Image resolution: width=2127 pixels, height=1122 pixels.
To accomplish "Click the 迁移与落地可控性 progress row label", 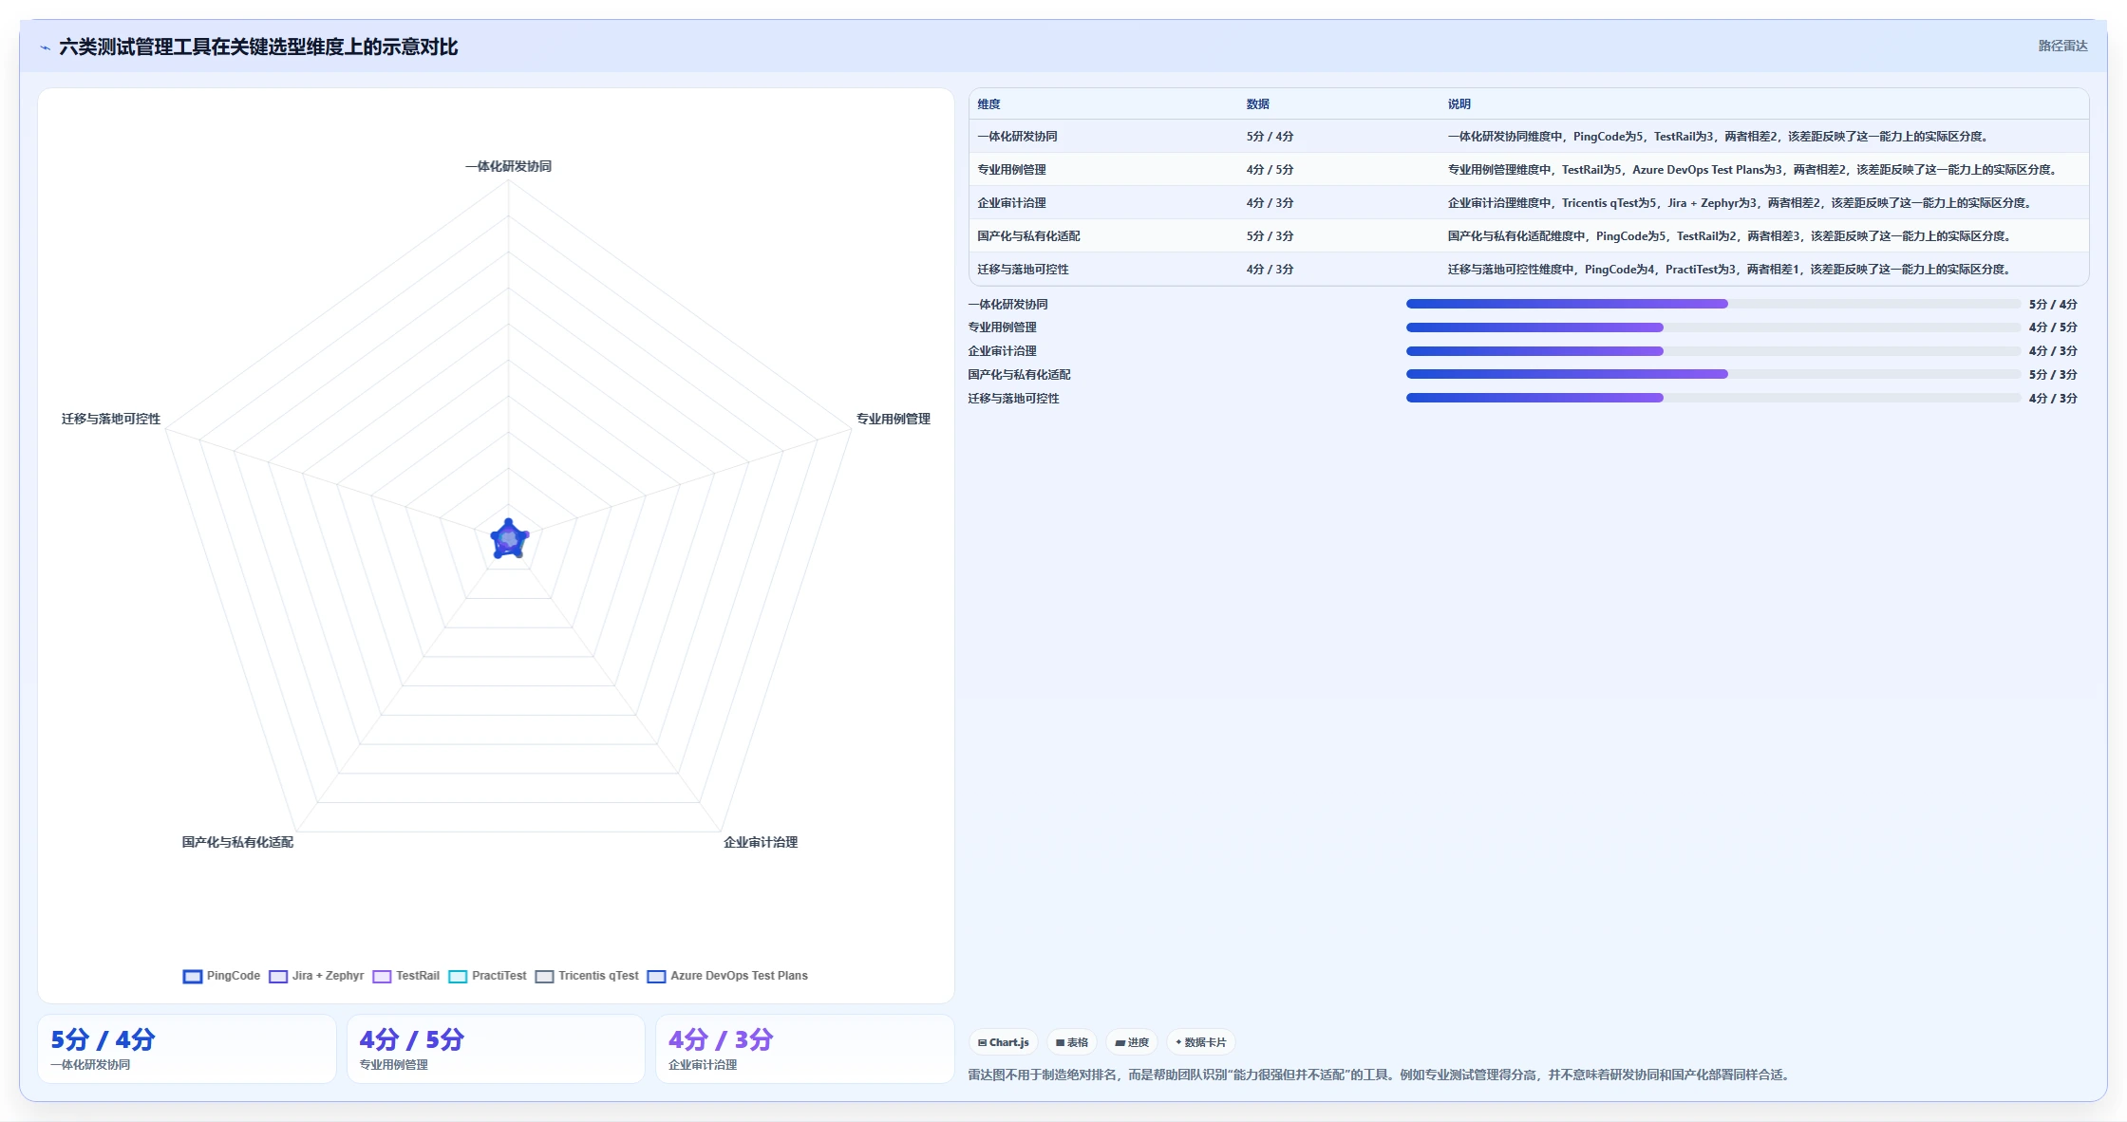I will coord(1013,399).
